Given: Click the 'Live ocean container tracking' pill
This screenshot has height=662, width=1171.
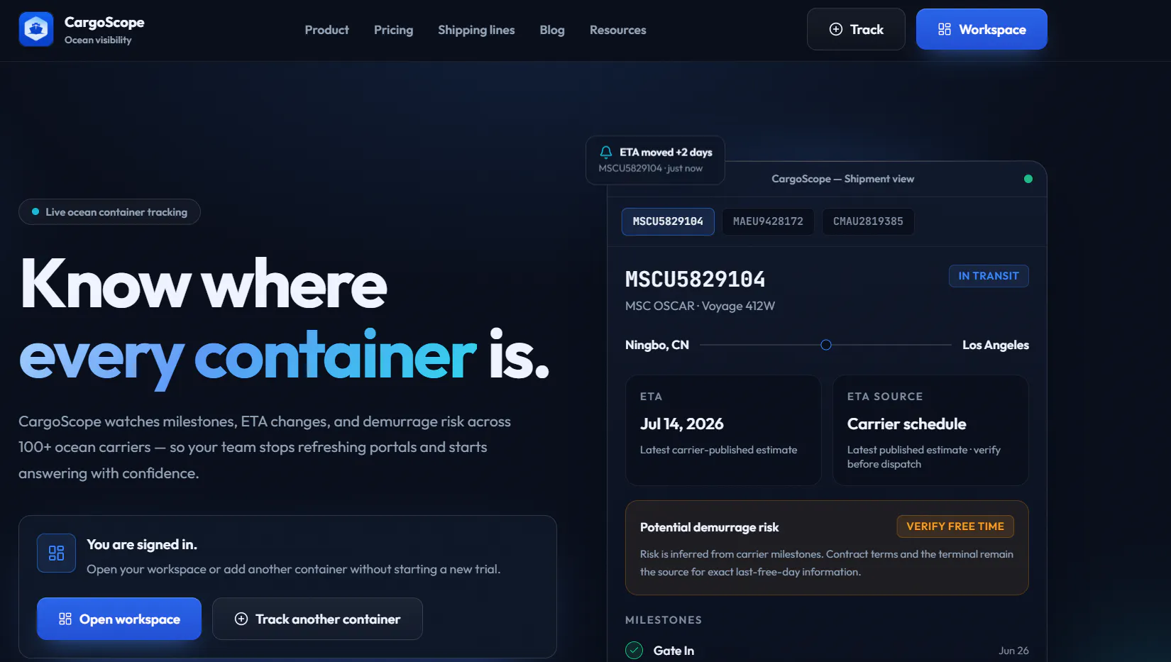Looking at the screenshot, I should tap(109, 211).
